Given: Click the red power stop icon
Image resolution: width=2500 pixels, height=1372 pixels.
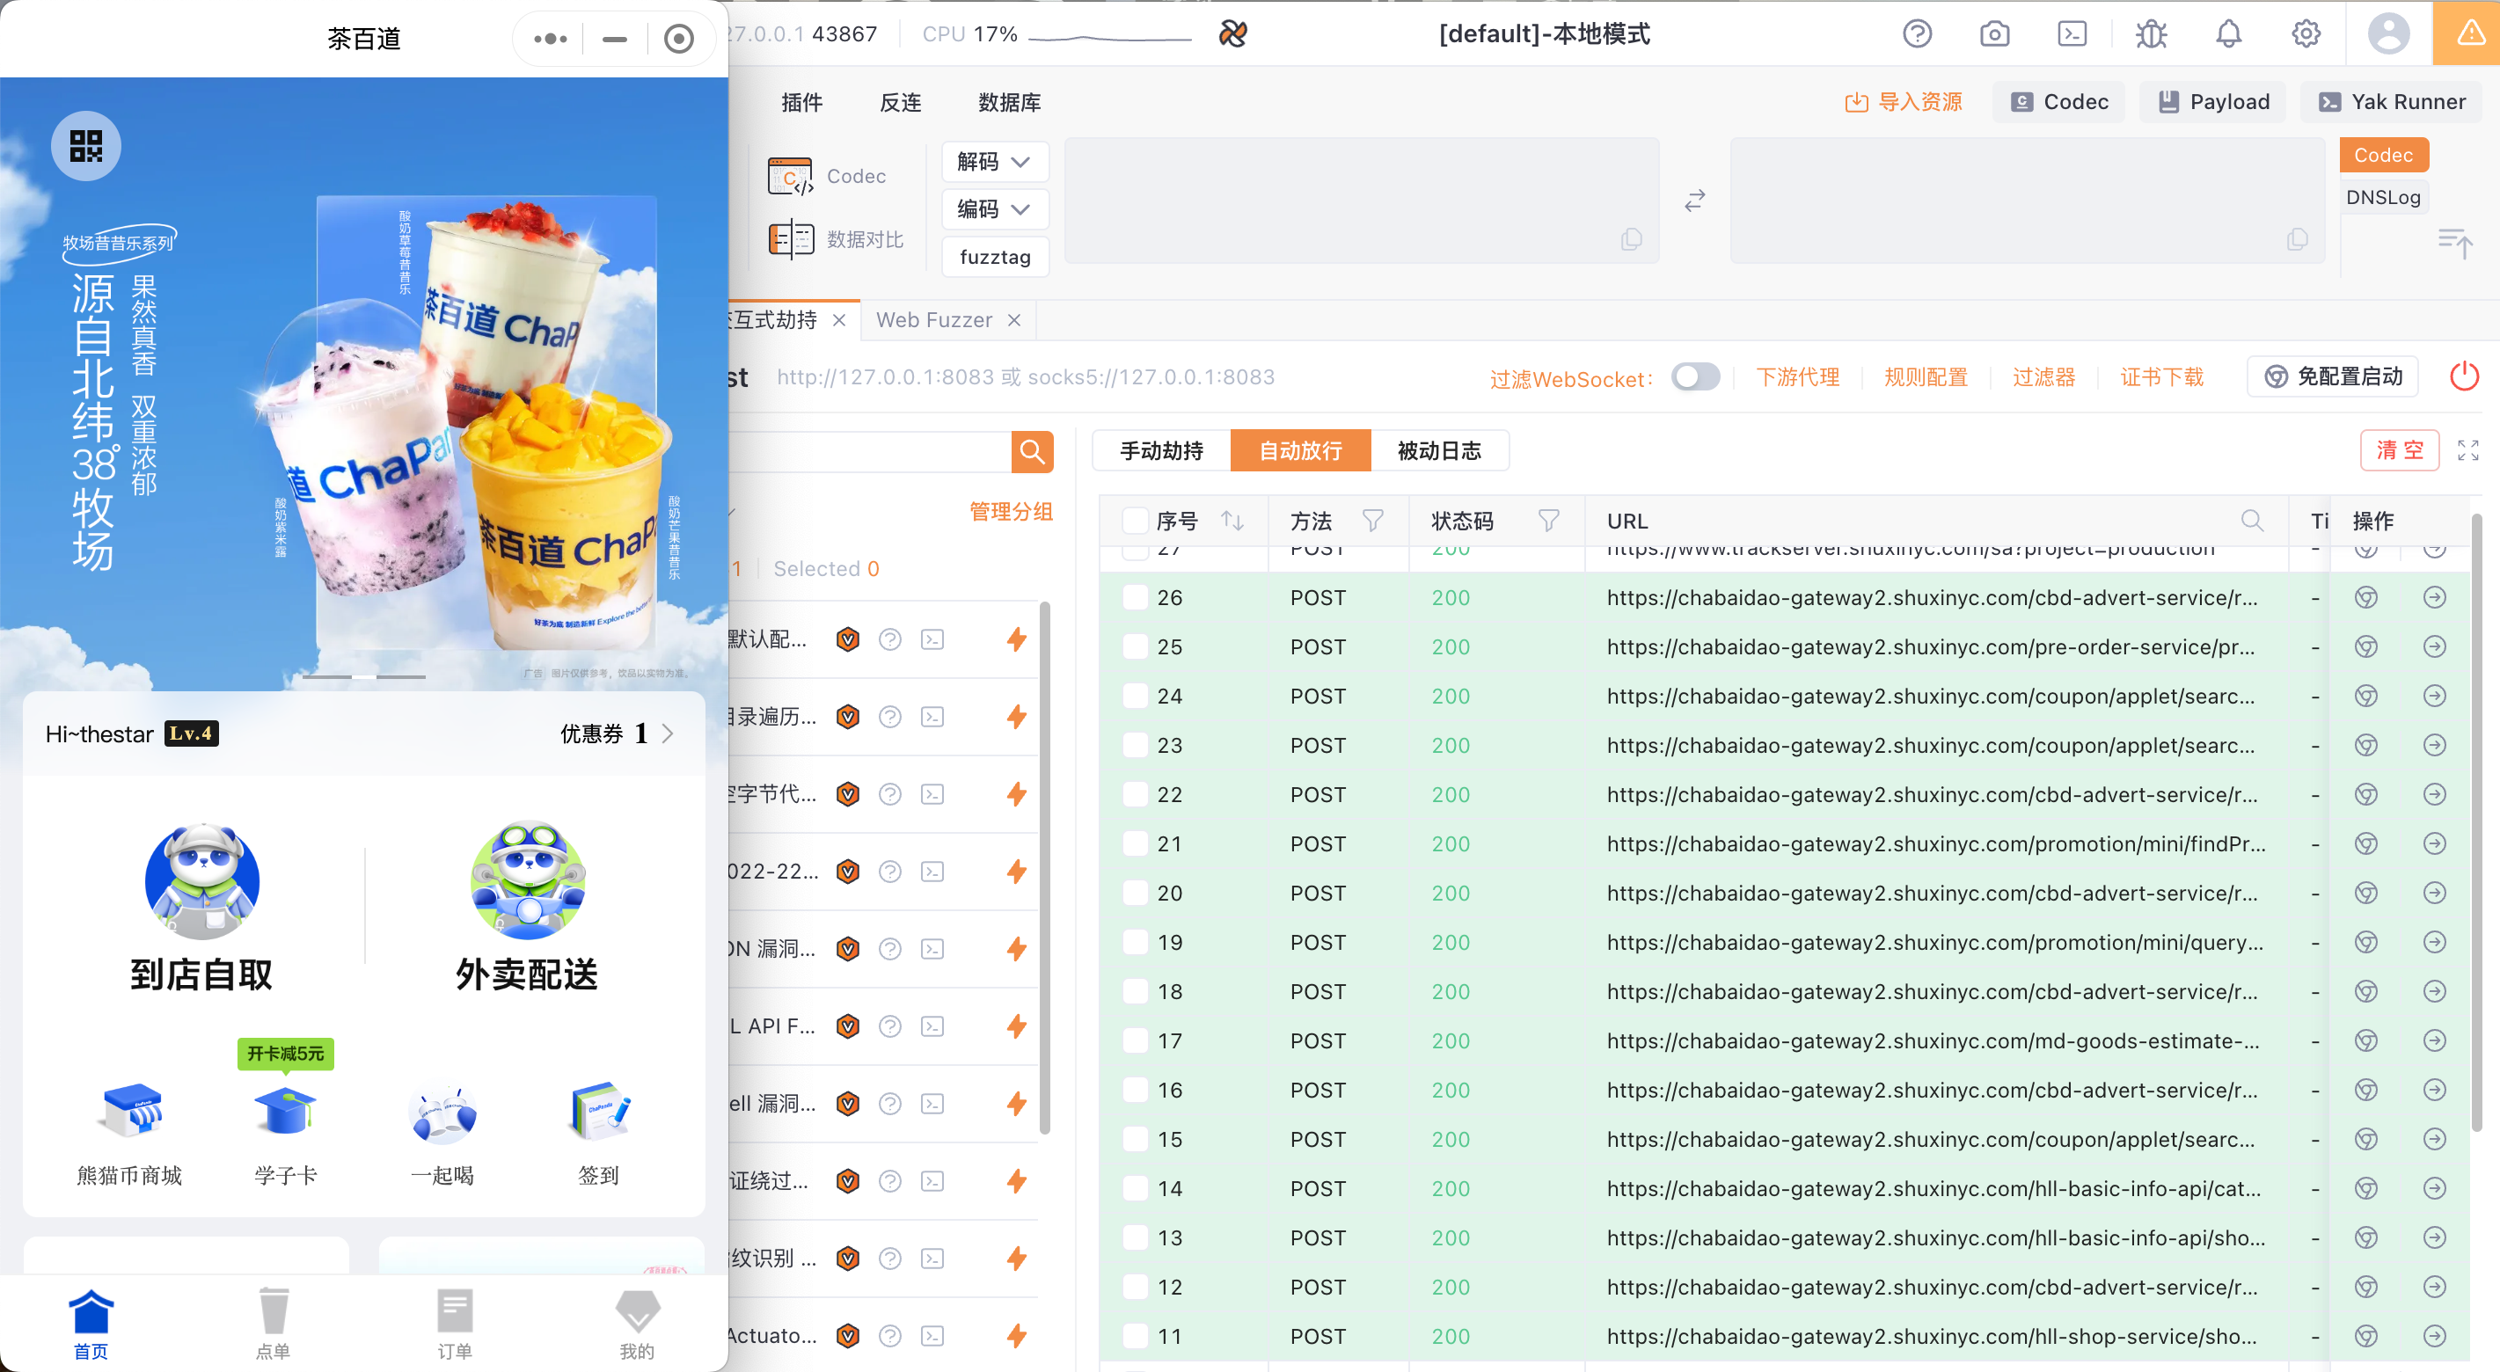Looking at the screenshot, I should tap(2464, 376).
